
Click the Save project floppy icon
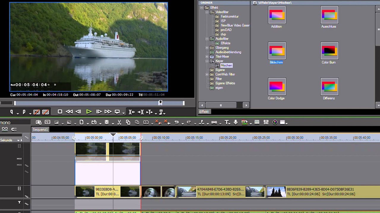point(107,122)
